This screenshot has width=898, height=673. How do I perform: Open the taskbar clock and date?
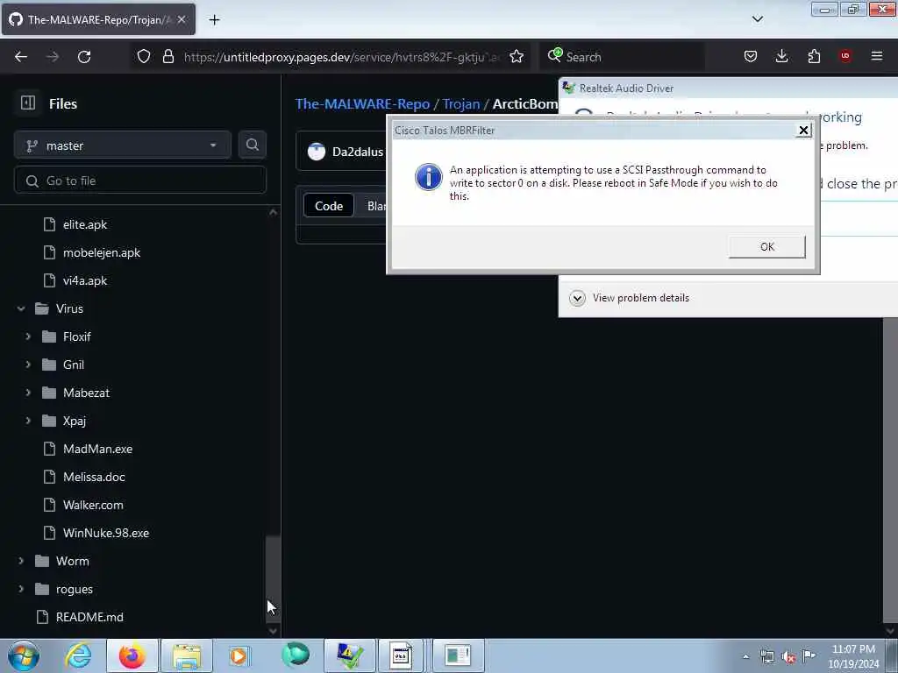tap(853, 656)
